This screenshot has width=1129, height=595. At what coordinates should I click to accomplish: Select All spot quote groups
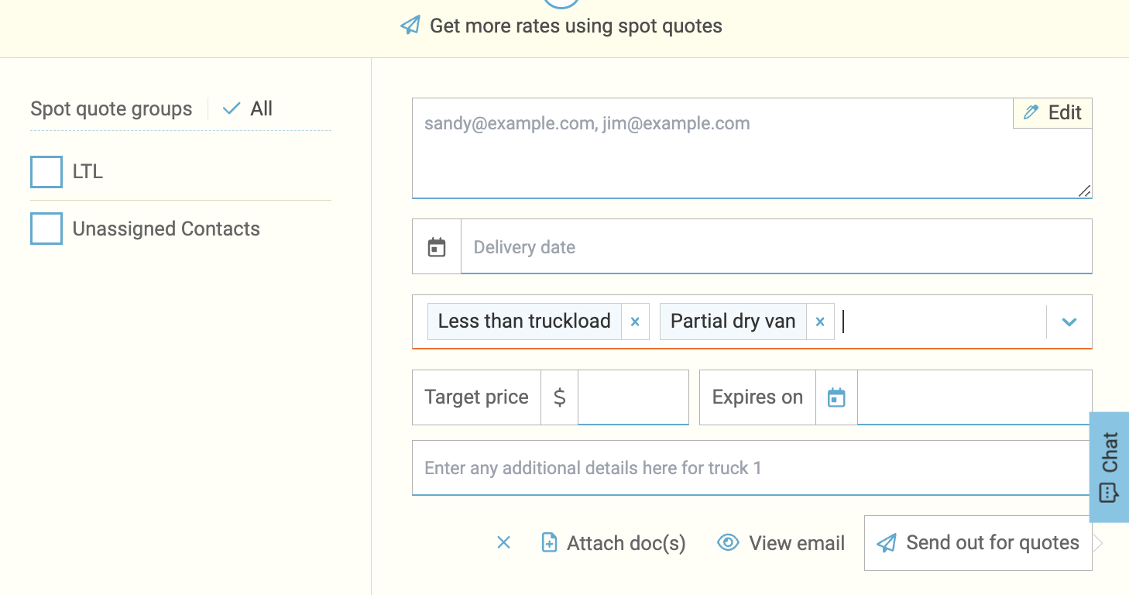tap(248, 109)
